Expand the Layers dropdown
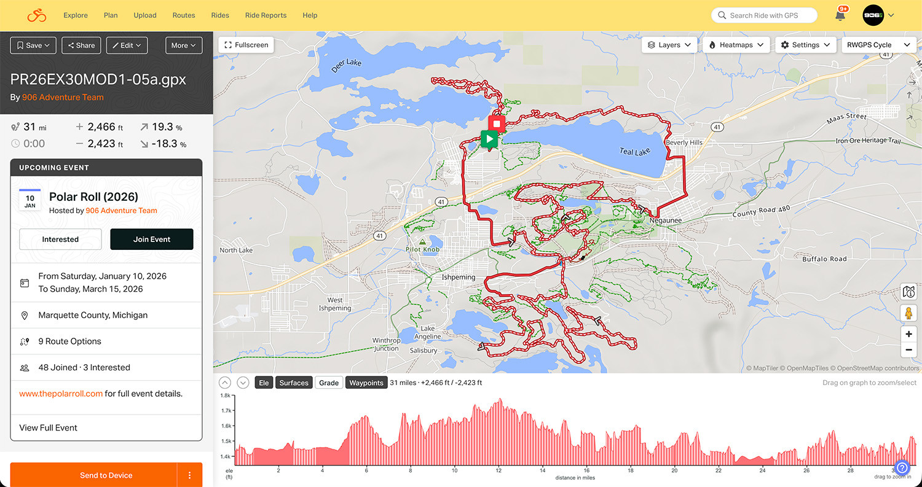922x487 pixels. (x=669, y=45)
